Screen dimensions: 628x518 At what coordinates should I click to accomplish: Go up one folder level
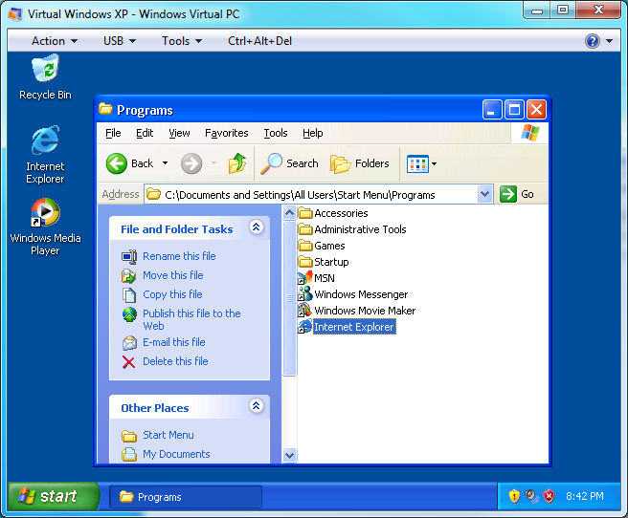[x=237, y=163]
